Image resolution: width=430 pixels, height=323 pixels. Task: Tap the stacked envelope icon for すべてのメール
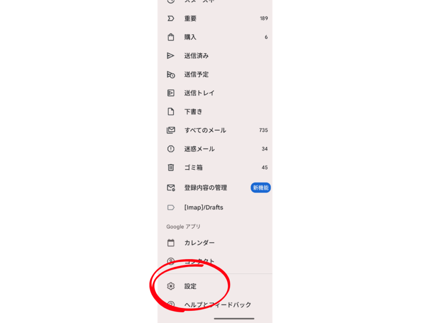pos(170,130)
